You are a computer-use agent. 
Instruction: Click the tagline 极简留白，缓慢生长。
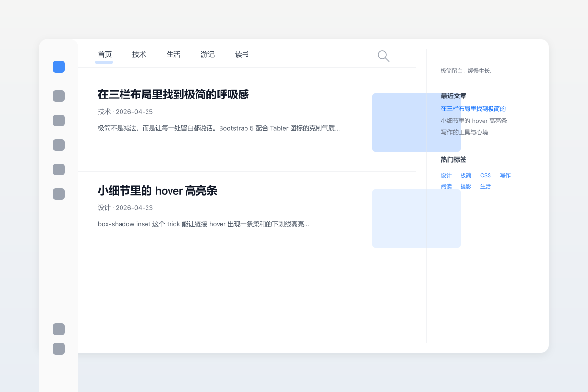tap(466, 71)
